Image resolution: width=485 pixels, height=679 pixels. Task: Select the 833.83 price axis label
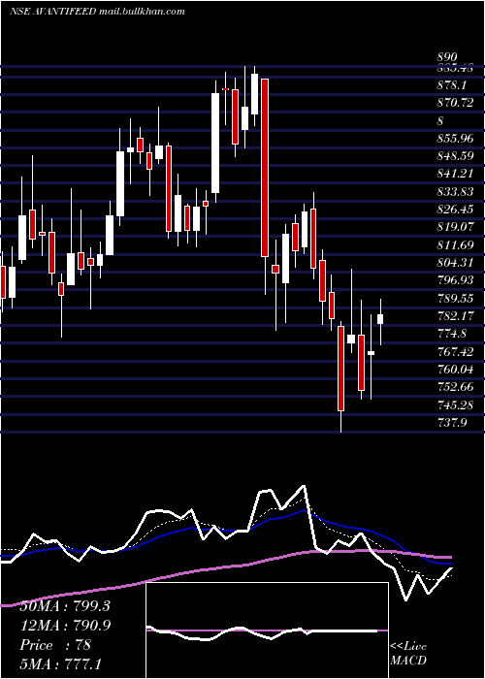[455, 191]
